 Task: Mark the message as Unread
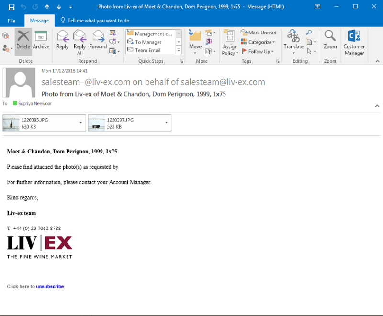click(259, 33)
